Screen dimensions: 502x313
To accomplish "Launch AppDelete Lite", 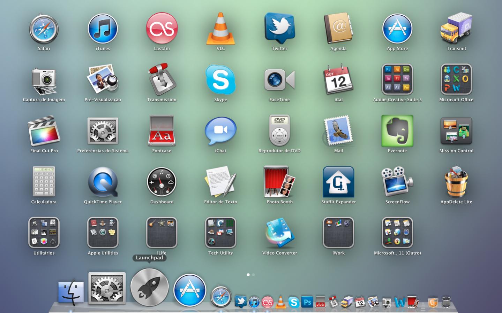I will (456, 182).
